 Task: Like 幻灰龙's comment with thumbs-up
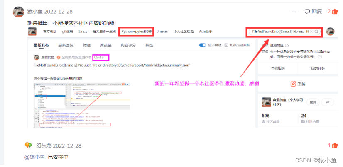tap(335, 145)
